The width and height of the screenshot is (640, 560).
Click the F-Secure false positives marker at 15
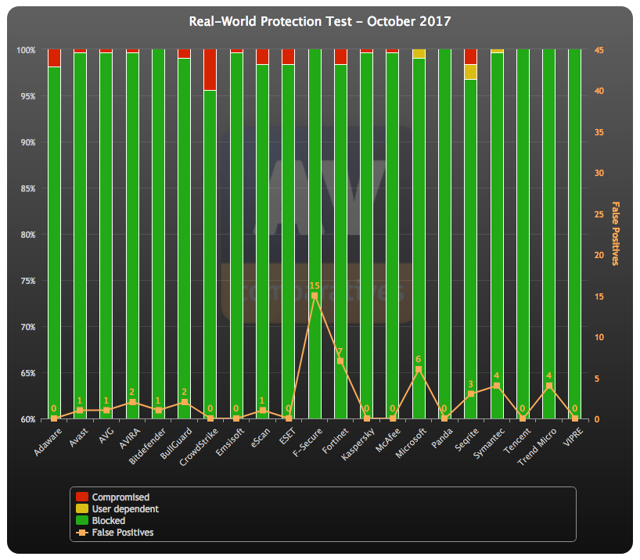315,296
